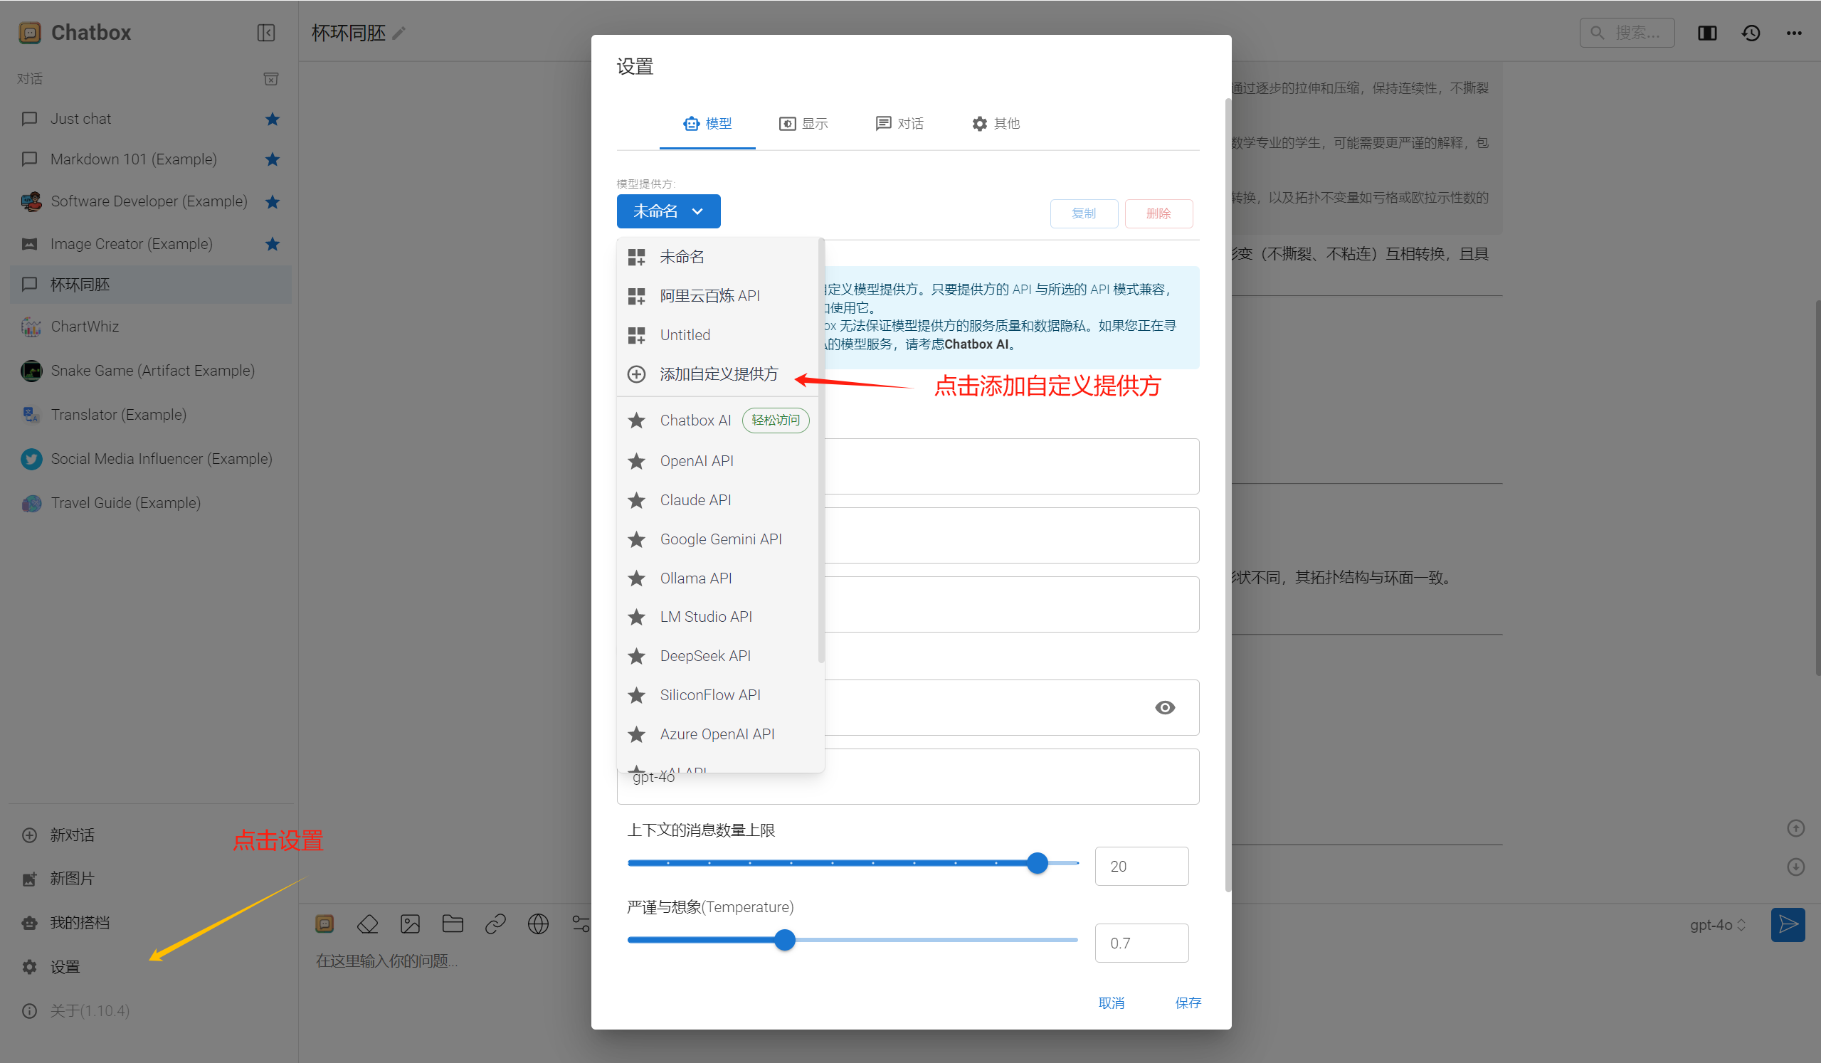Click the 保存 button
This screenshot has height=1063, width=1821.
click(x=1187, y=1003)
